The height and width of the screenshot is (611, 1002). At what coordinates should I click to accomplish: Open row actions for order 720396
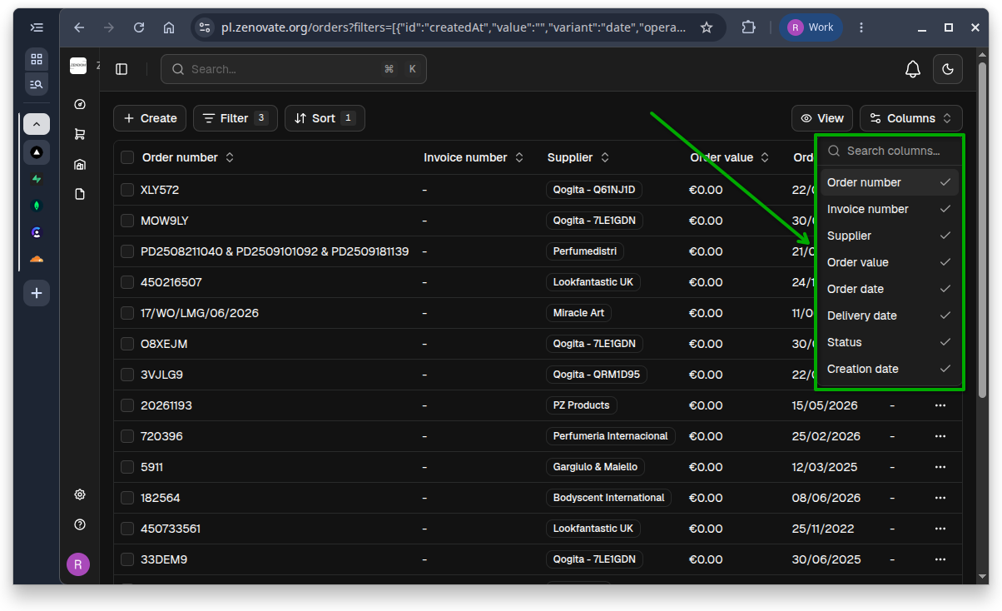(940, 436)
